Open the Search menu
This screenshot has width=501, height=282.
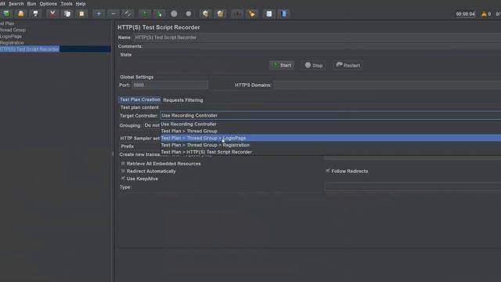tap(16, 4)
